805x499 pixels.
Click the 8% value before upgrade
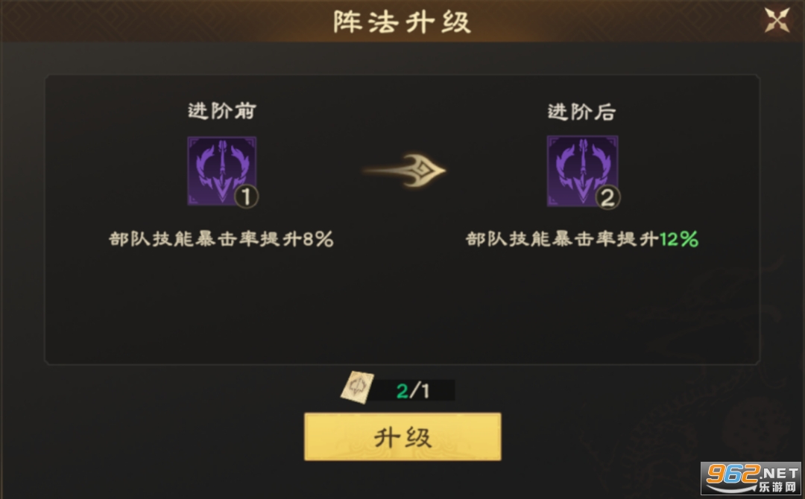(x=318, y=239)
